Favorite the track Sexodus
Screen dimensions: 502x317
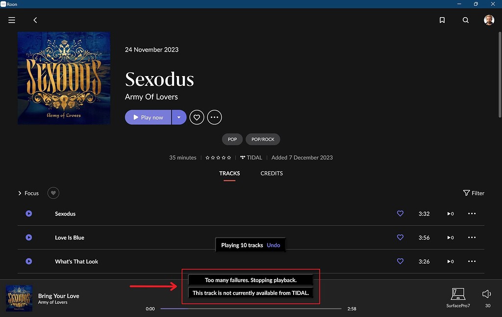(400, 213)
